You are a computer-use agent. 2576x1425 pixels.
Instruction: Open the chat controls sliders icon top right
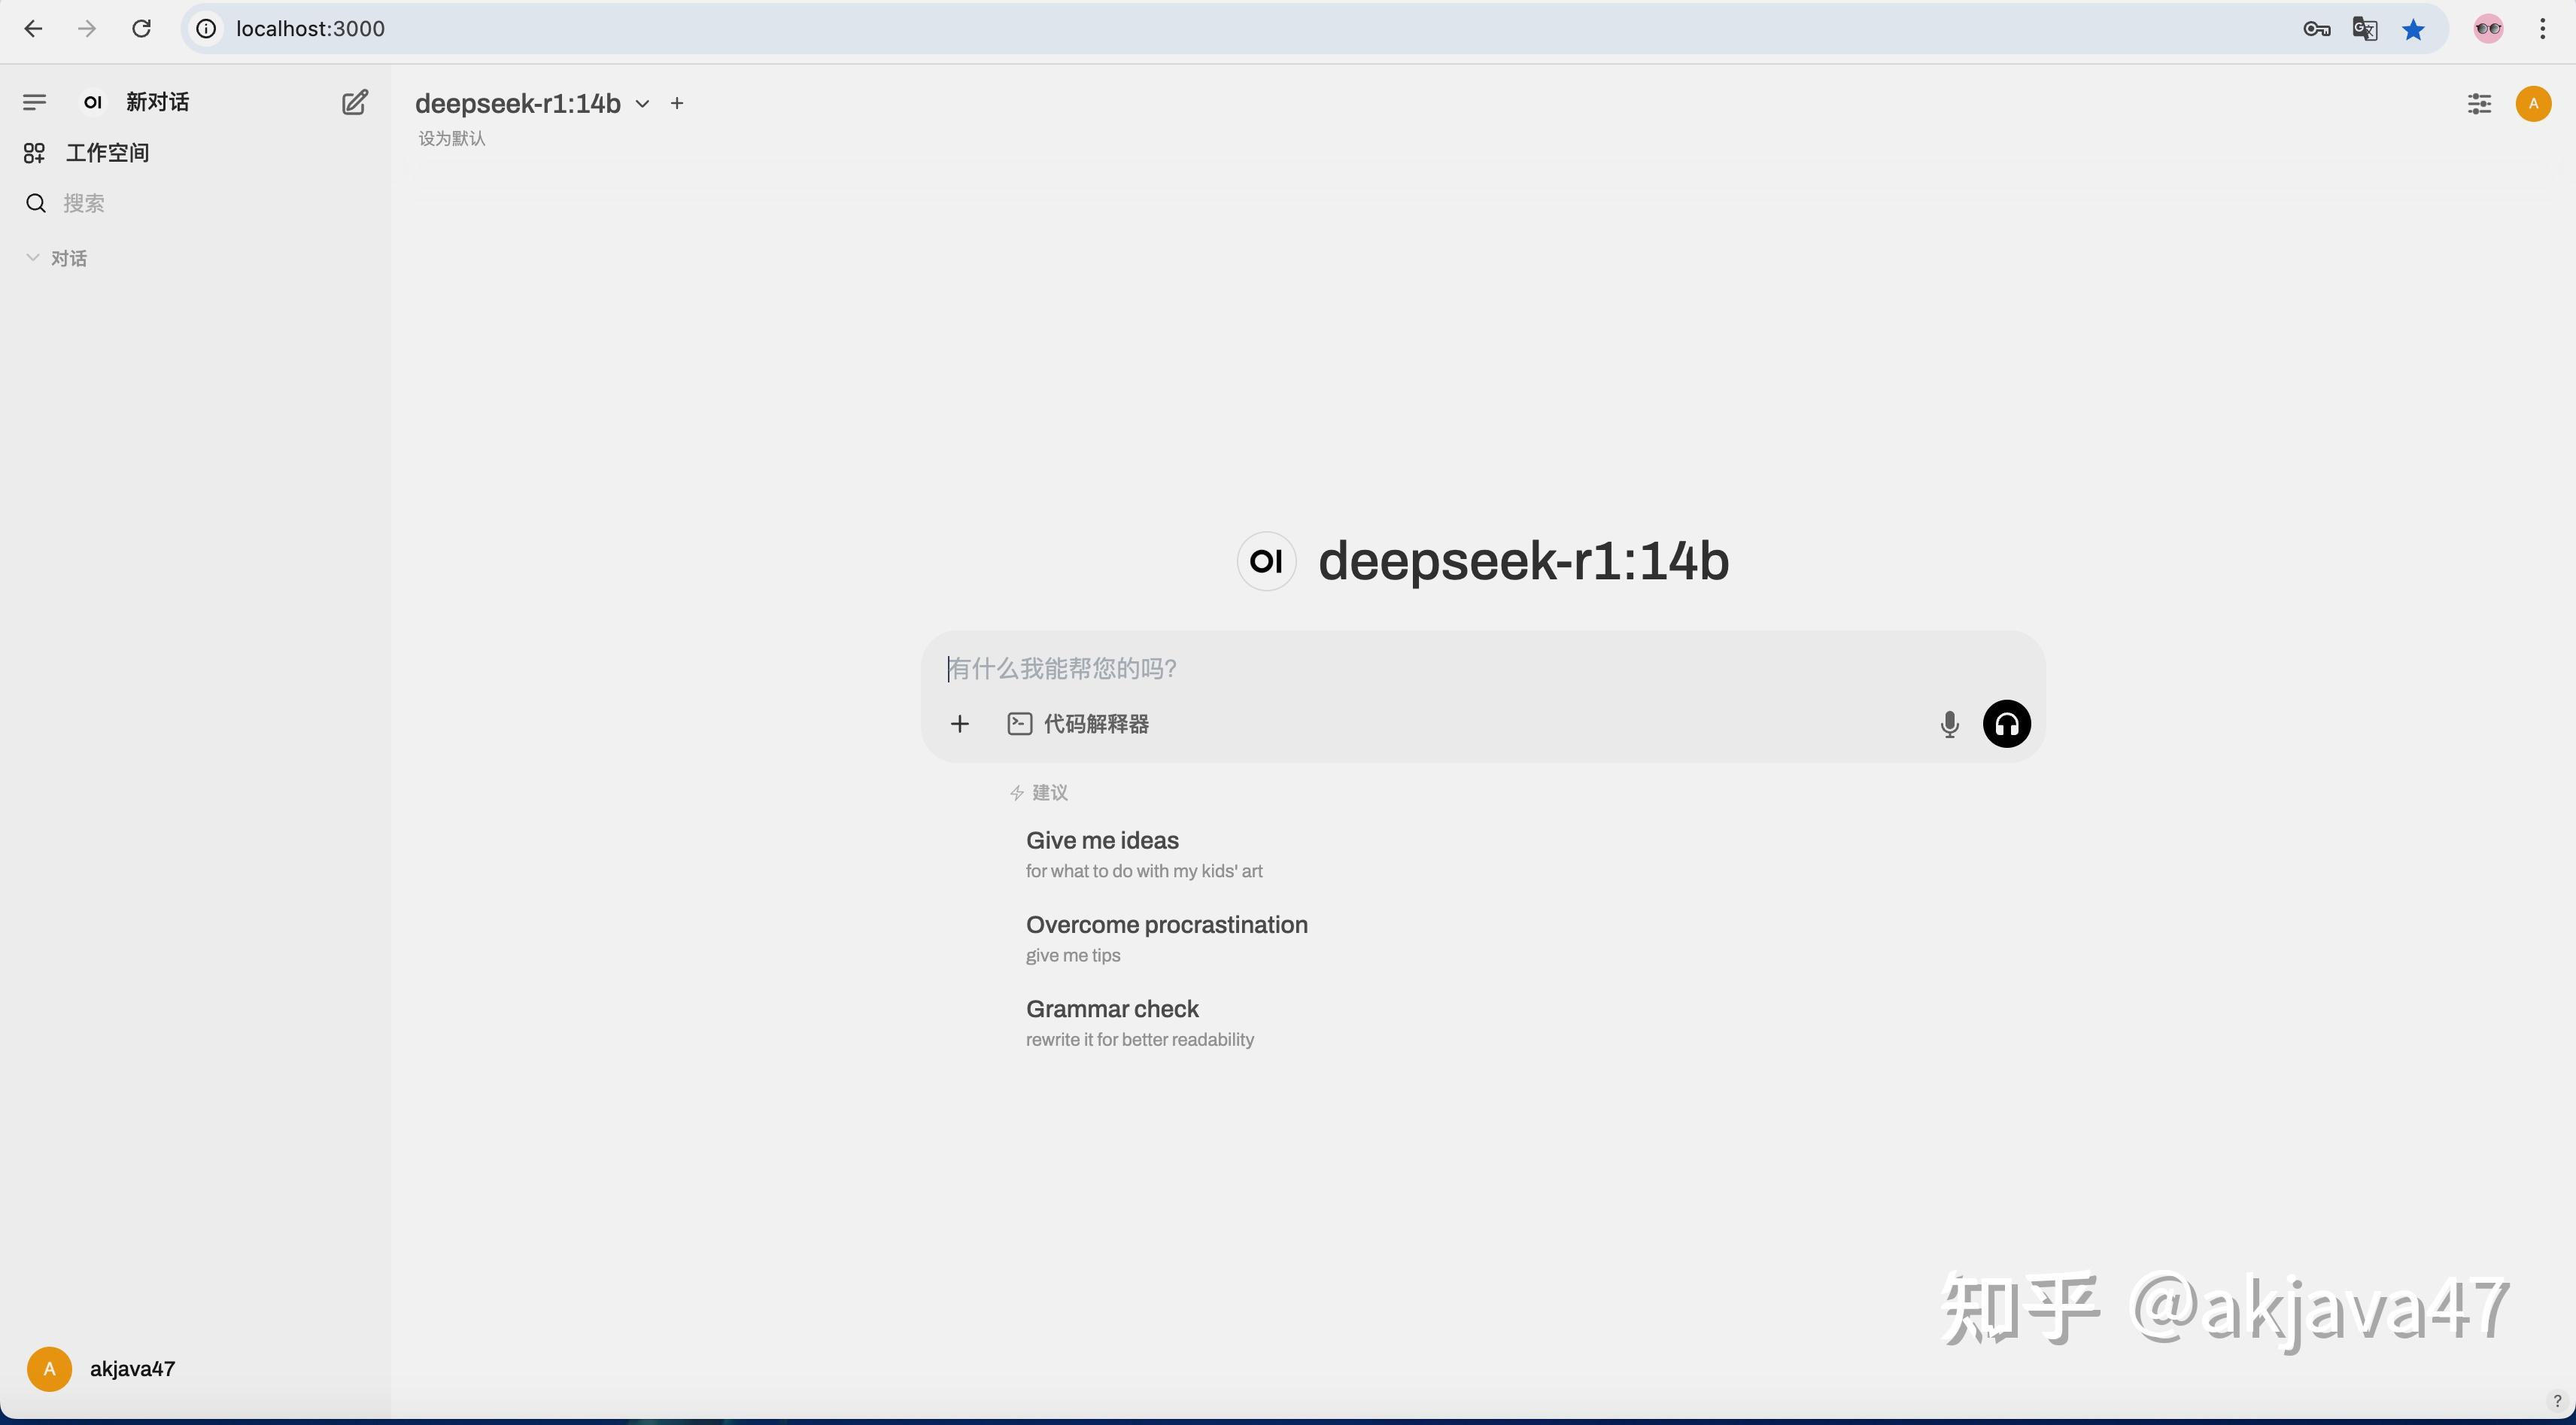click(x=2479, y=103)
